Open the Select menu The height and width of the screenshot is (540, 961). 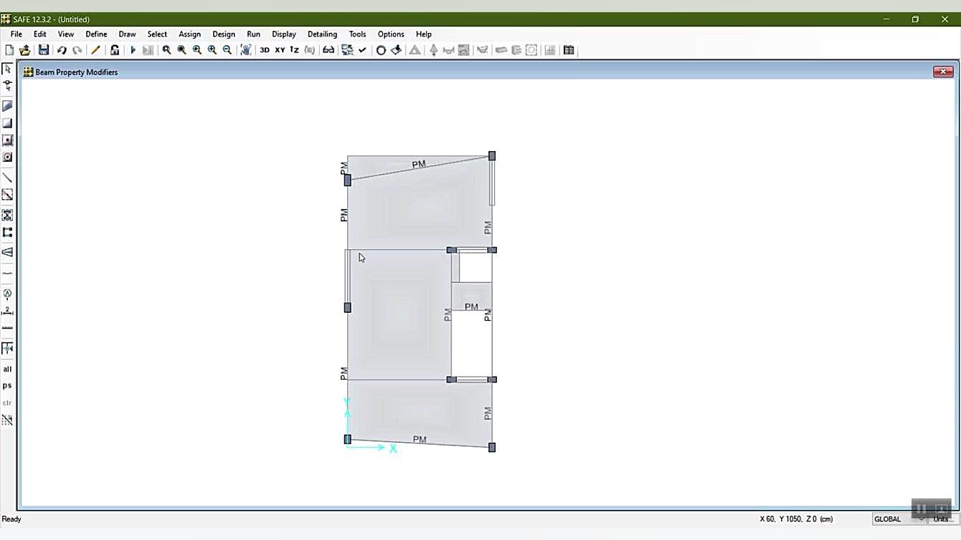click(x=157, y=34)
